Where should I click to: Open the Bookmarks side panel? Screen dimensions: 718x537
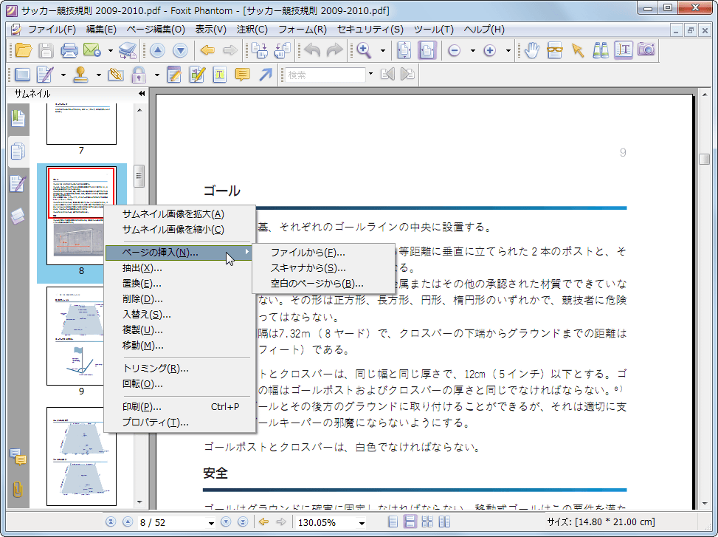(x=18, y=119)
